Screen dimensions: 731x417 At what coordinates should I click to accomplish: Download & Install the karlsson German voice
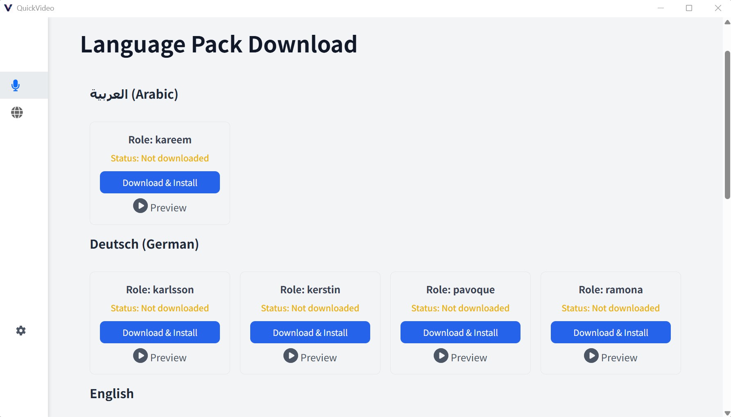[x=160, y=332]
